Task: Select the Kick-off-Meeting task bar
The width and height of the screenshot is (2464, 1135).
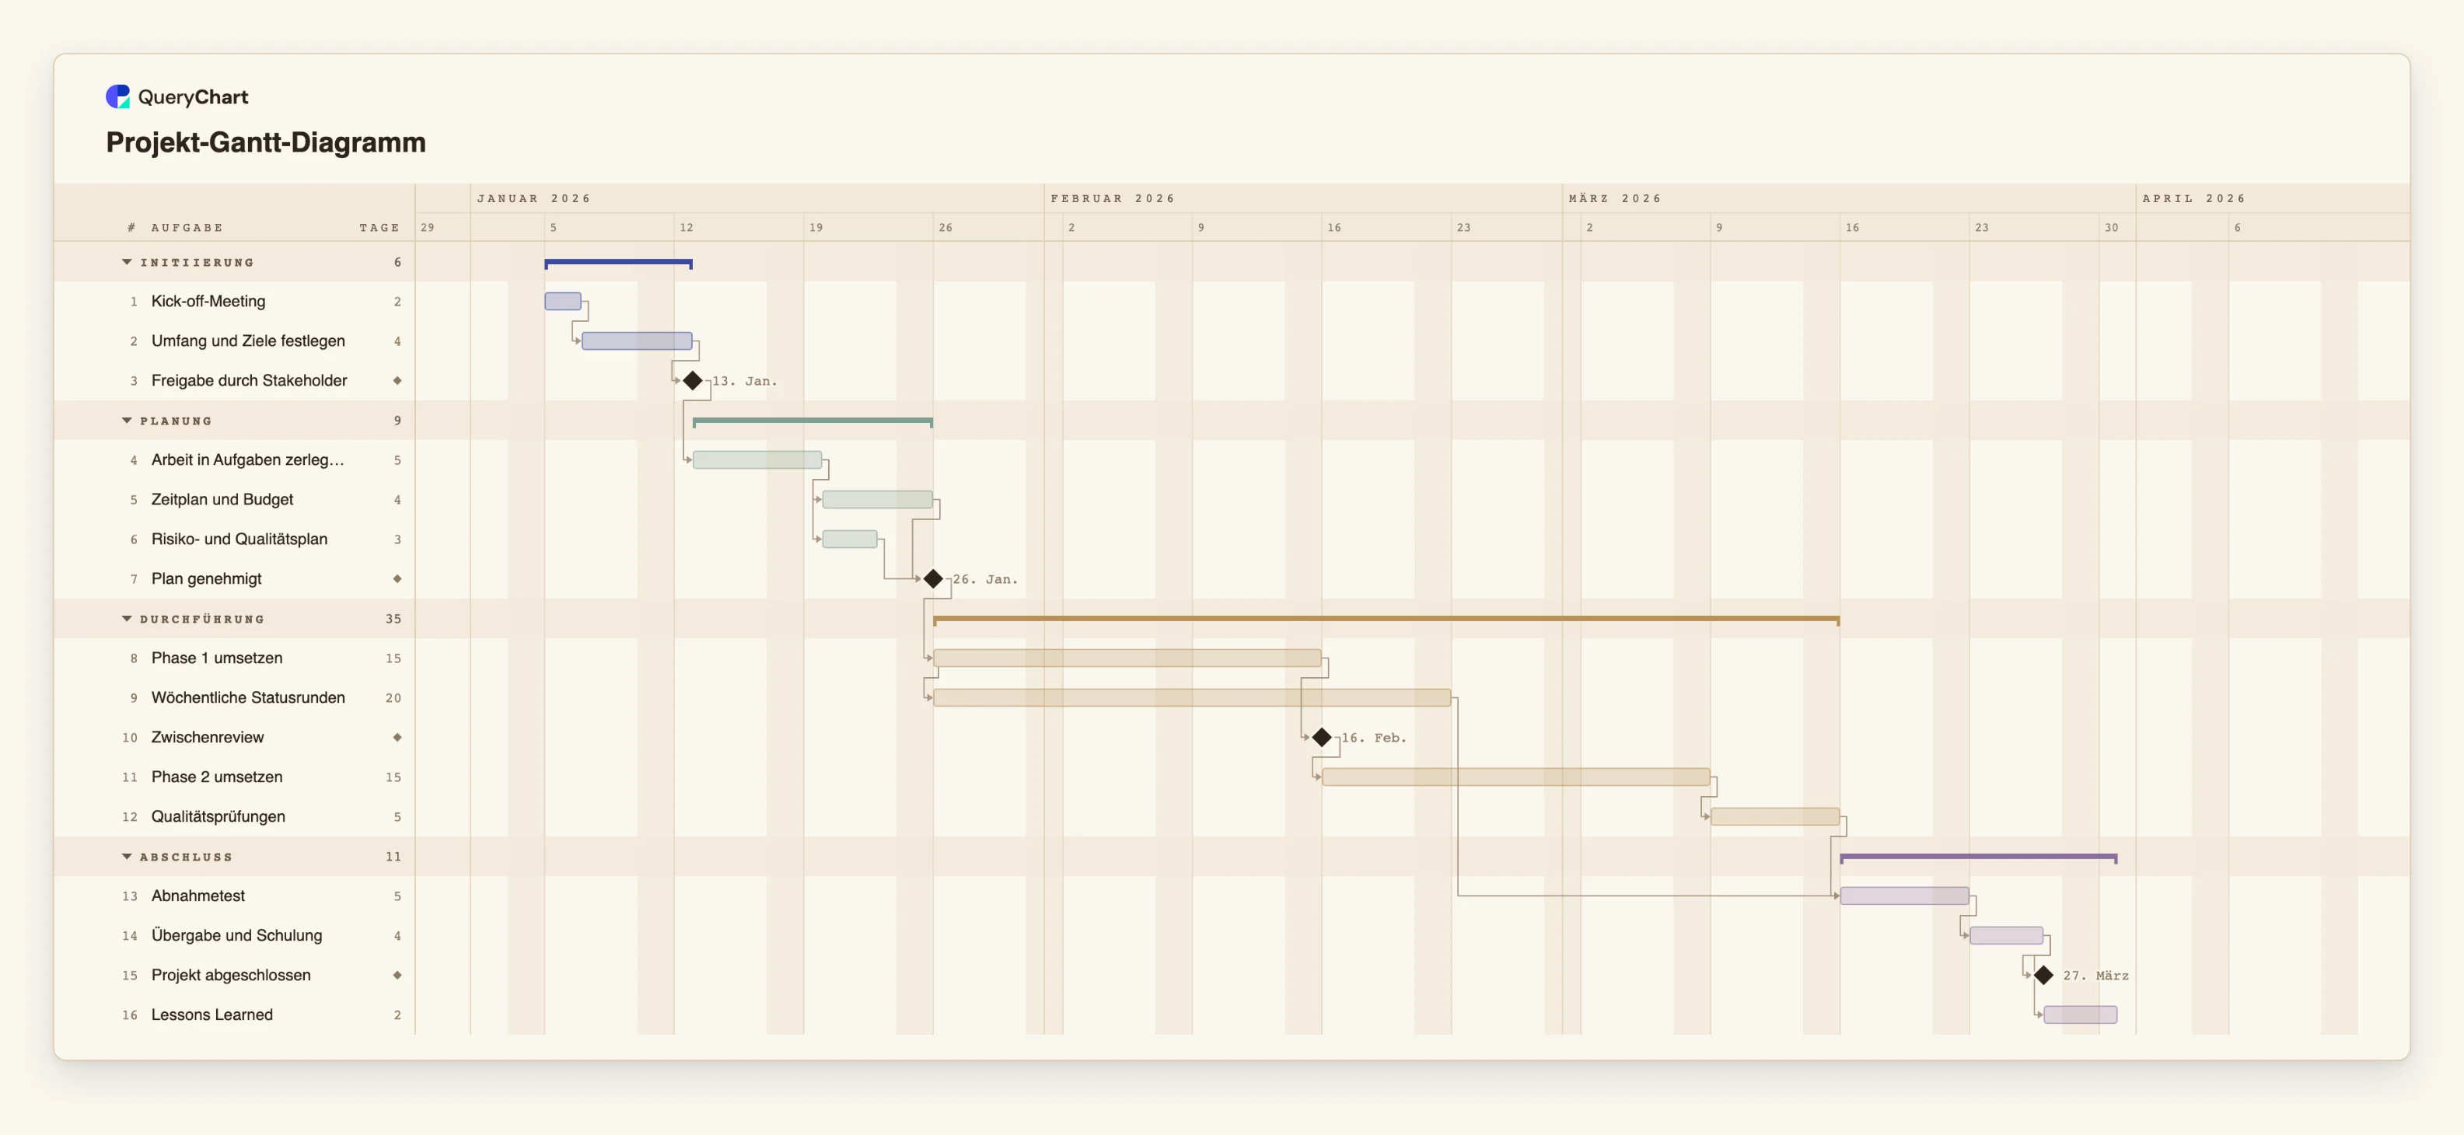Action: click(x=562, y=301)
